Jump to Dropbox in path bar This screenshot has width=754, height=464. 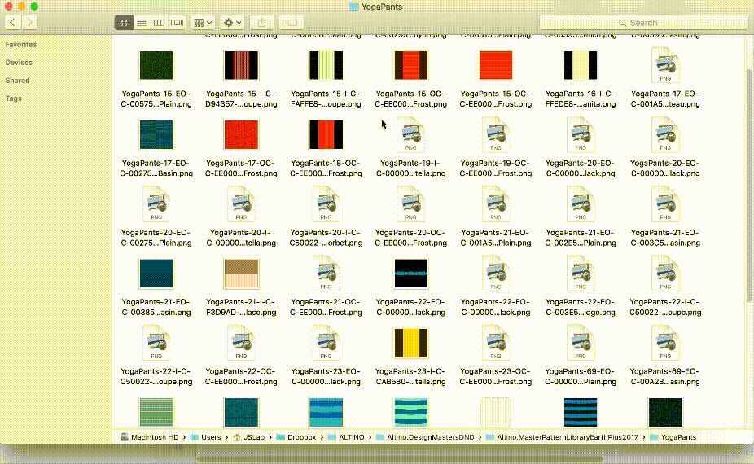(296, 437)
